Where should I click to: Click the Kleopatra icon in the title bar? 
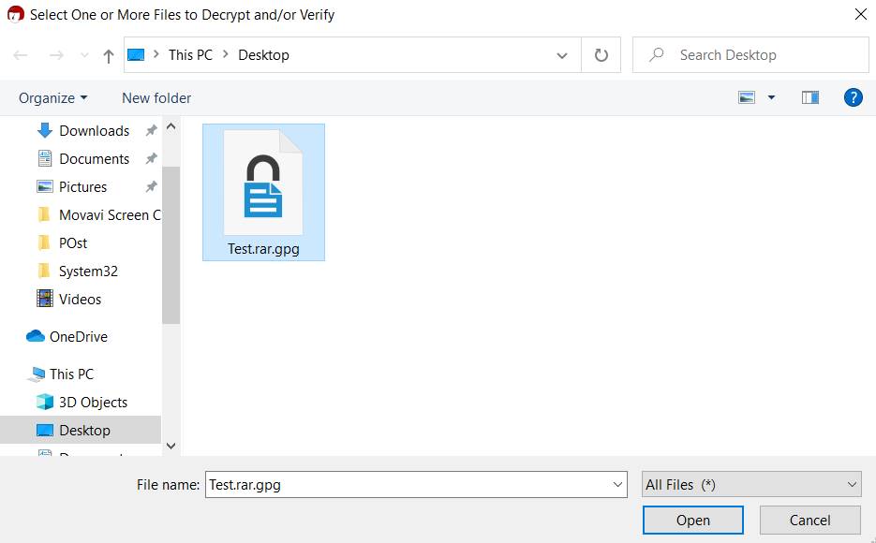coord(16,14)
